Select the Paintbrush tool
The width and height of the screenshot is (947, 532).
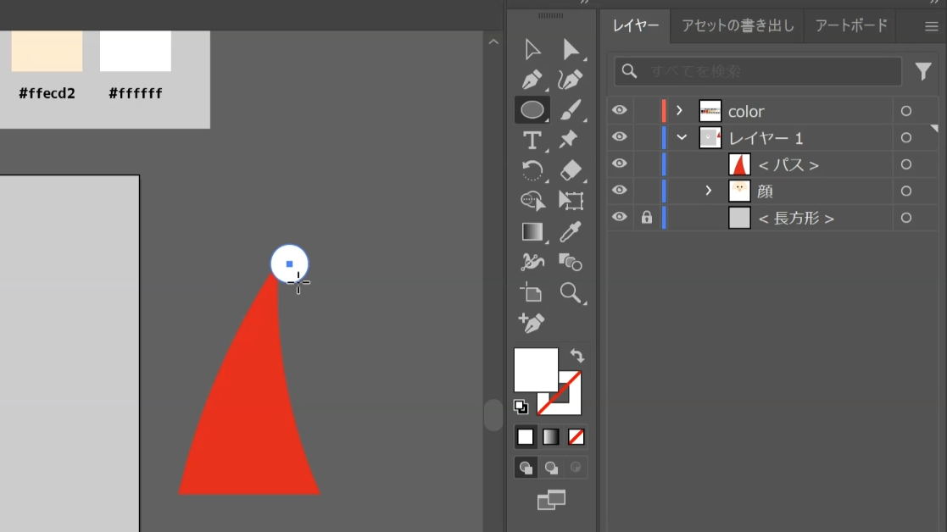pyautogui.click(x=571, y=110)
